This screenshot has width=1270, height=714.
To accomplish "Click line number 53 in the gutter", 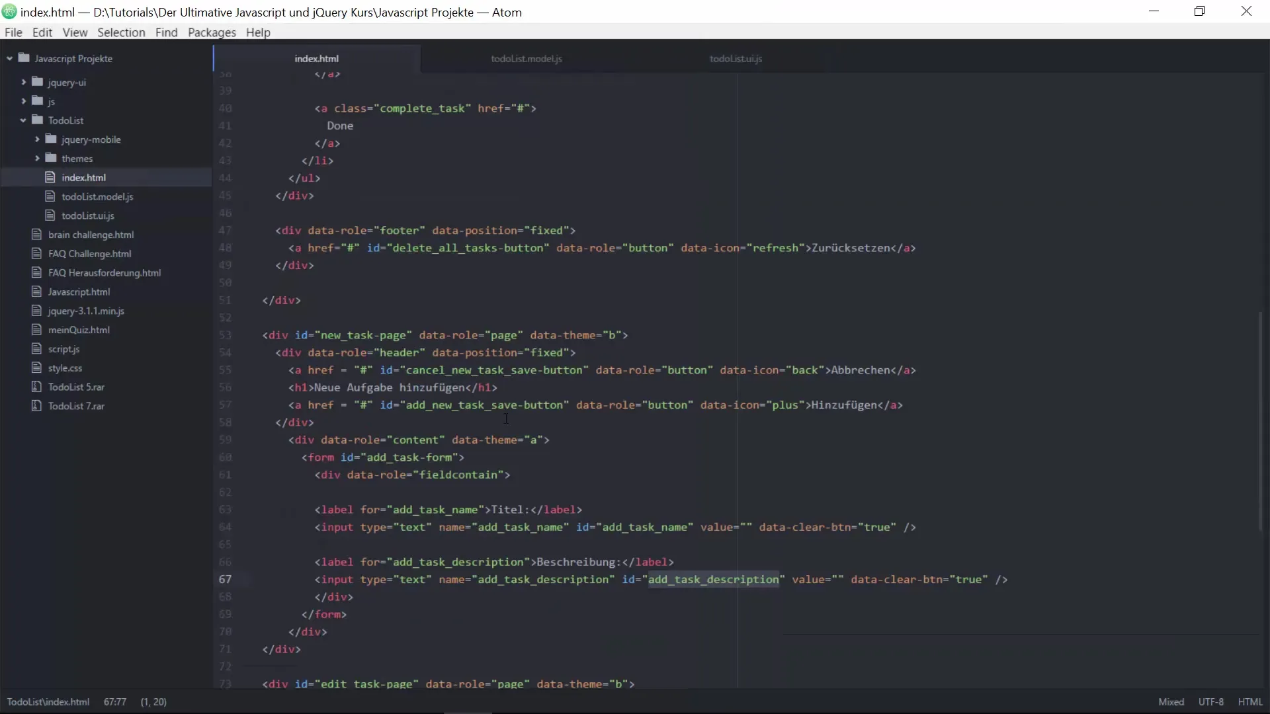I will [226, 335].
